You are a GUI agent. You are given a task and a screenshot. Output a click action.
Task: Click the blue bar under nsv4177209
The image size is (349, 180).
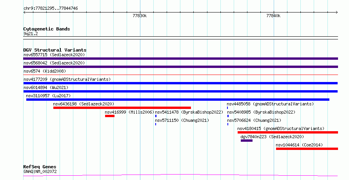click(x=180, y=83)
